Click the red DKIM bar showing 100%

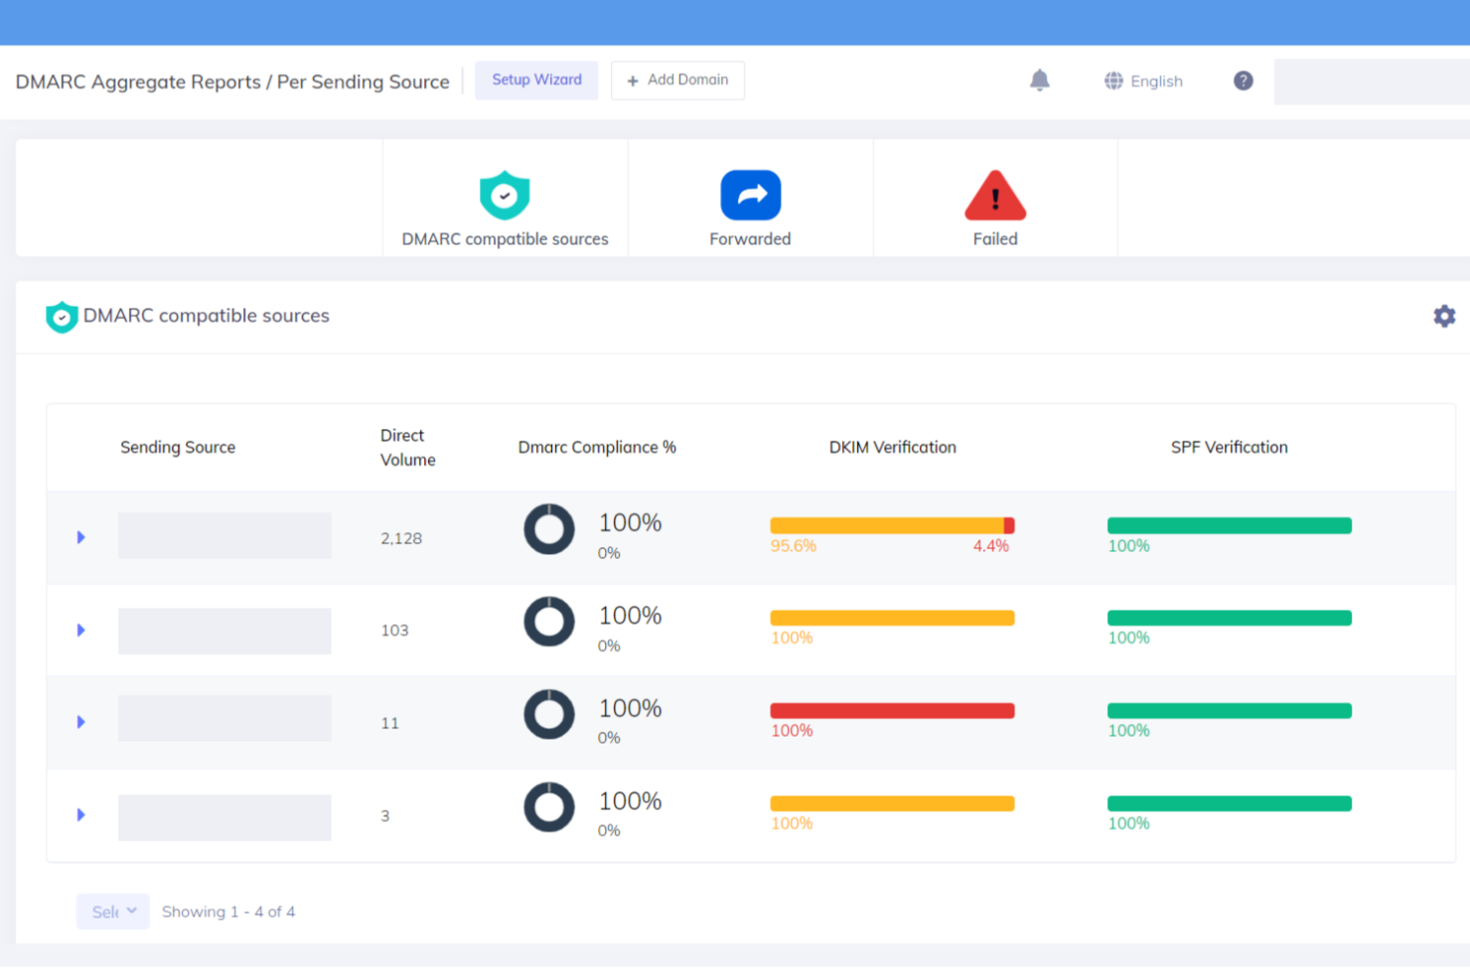(892, 711)
